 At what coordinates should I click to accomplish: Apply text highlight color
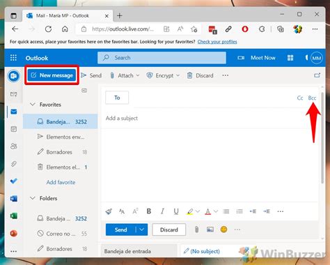[190, 211]
